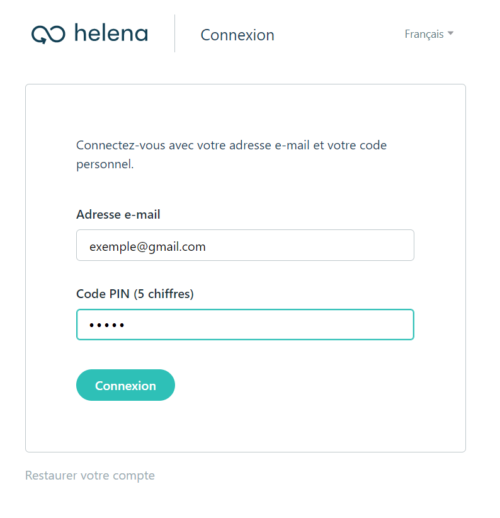Open the Français language dropdown
Screen dimensions: 500x518
429,34
